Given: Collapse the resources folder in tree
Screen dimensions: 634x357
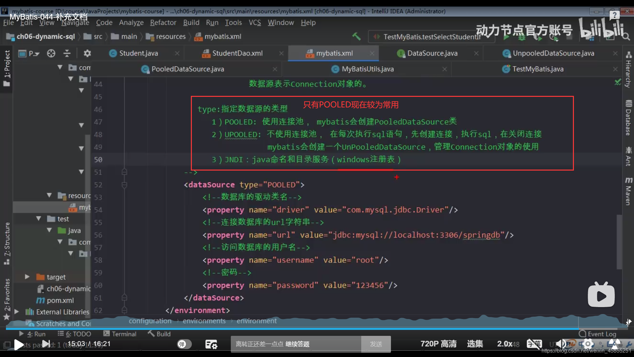Looking at the screenshot, I should point(49,195).
